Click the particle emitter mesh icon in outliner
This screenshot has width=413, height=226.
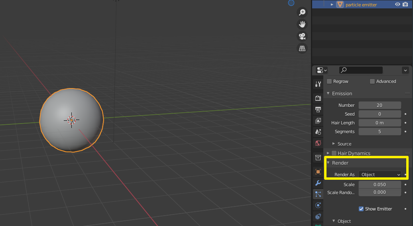(x=340, y=4)
